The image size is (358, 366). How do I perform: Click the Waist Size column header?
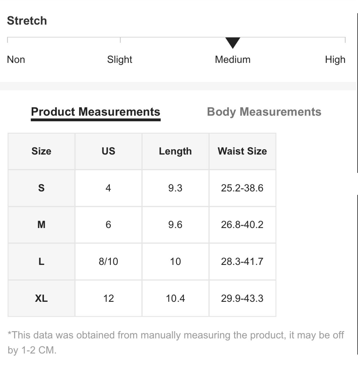point(242,151)
